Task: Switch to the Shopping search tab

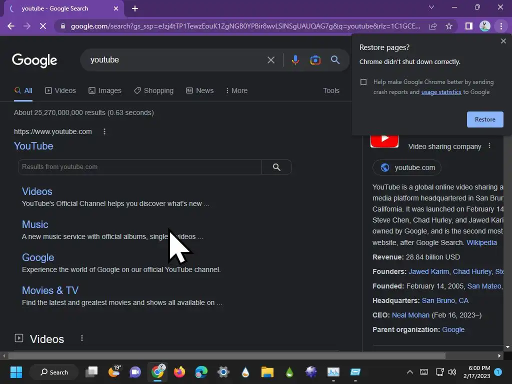Action: point(154,90)
